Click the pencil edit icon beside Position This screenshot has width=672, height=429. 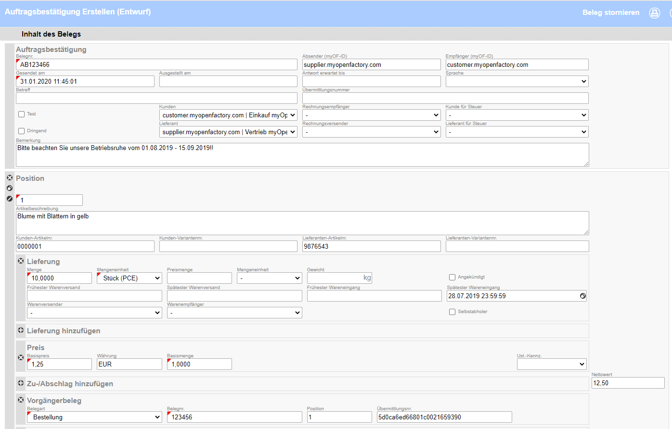10,199
